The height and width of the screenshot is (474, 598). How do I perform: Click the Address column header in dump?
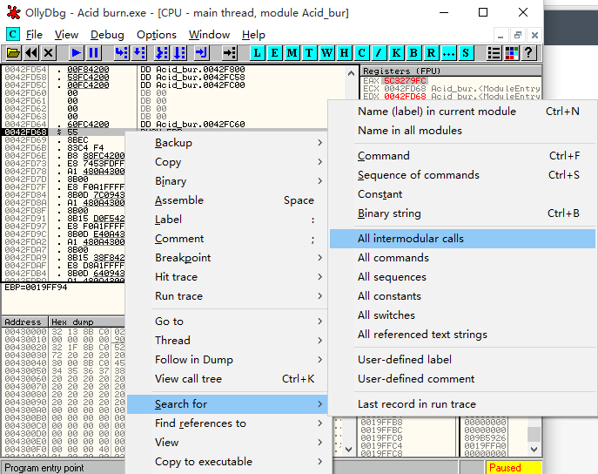[25, 322]
